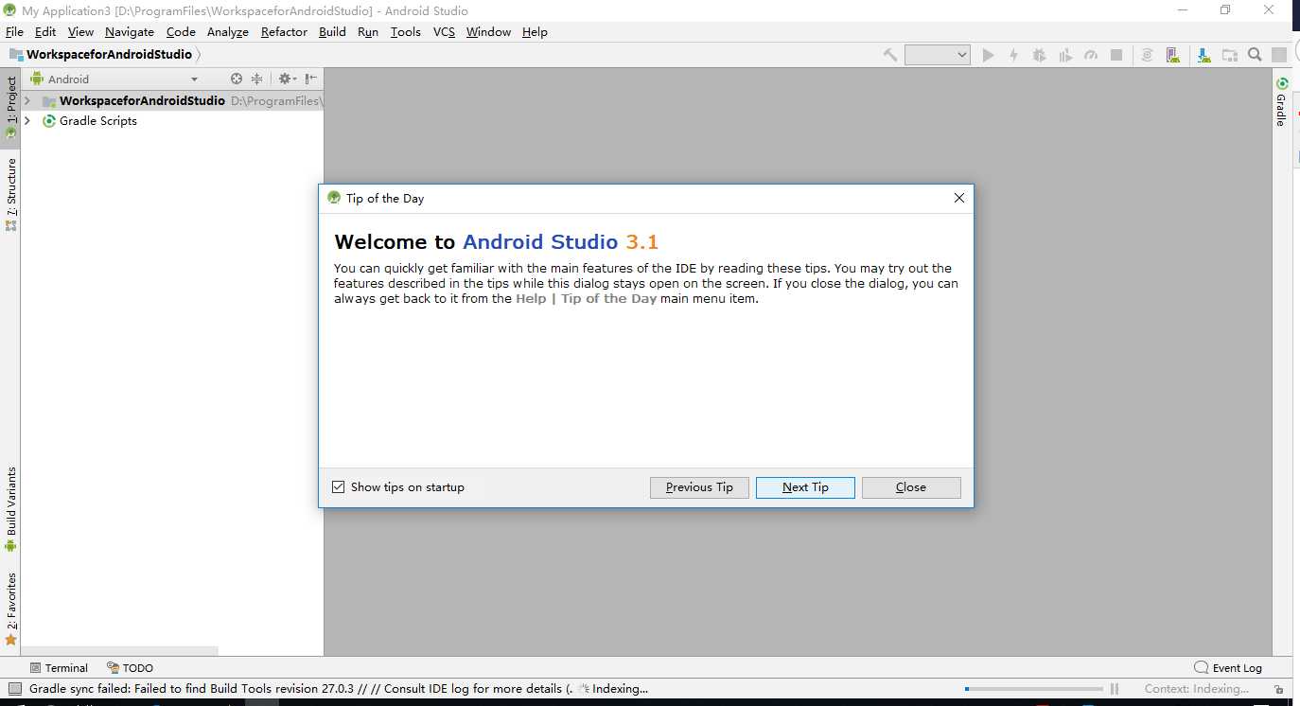Open the run configuration dropdown in toolbar
The image size is (1300, 706).
[938, 55]
